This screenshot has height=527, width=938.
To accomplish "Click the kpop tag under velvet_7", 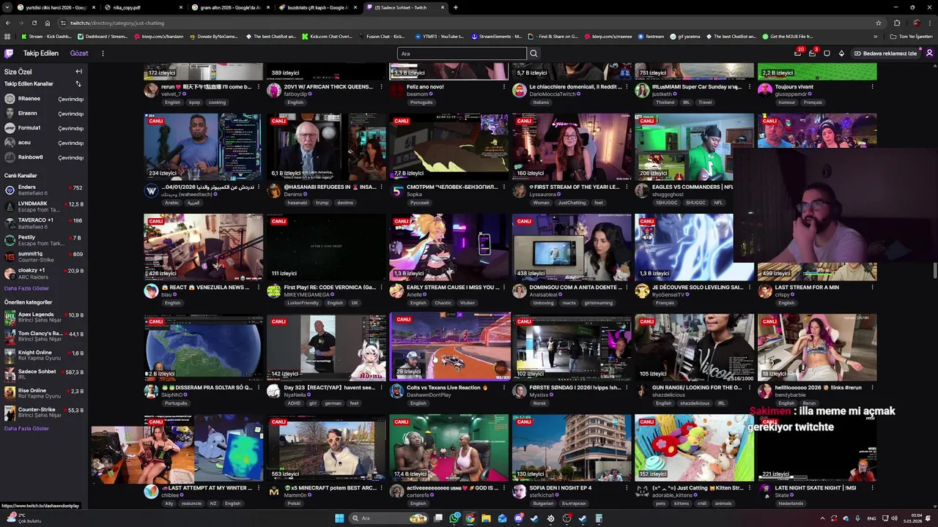I will click(x=194, y=102).
